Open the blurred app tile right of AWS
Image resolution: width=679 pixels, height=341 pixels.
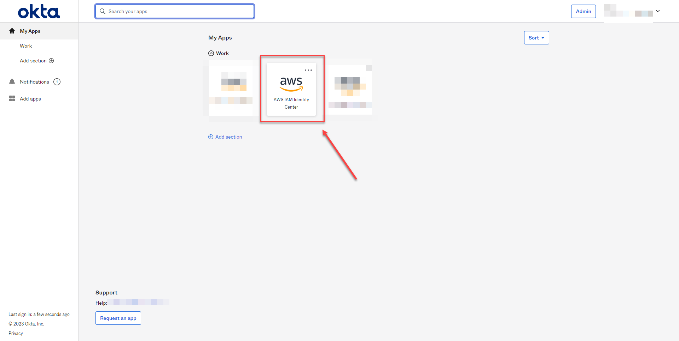(x=350, y=89)
